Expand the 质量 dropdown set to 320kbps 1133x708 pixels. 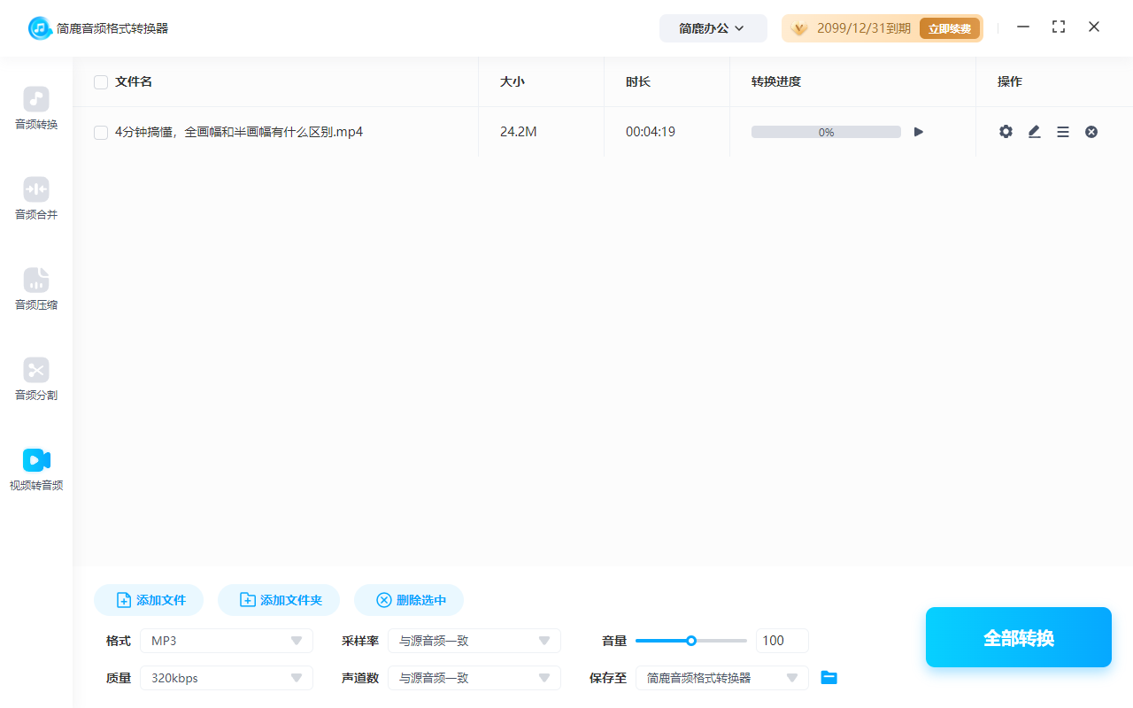(226, 677)
